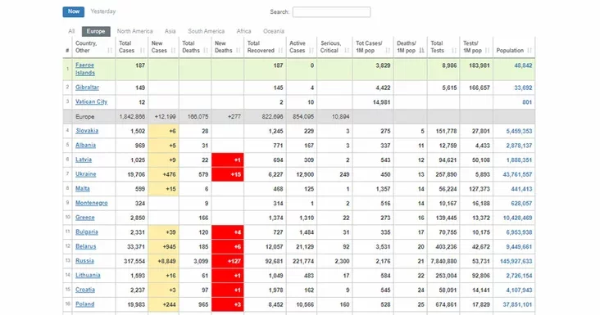Select the All continents tab
Image resolution: width=600 pixels, height=315 pixels.
point(71,31)
